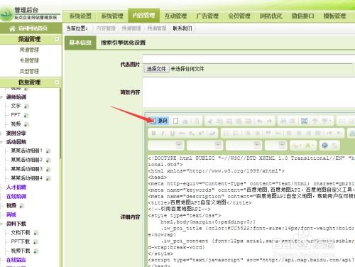
Task: Switch to the 基本信息 tab
Action: (80, 43)
